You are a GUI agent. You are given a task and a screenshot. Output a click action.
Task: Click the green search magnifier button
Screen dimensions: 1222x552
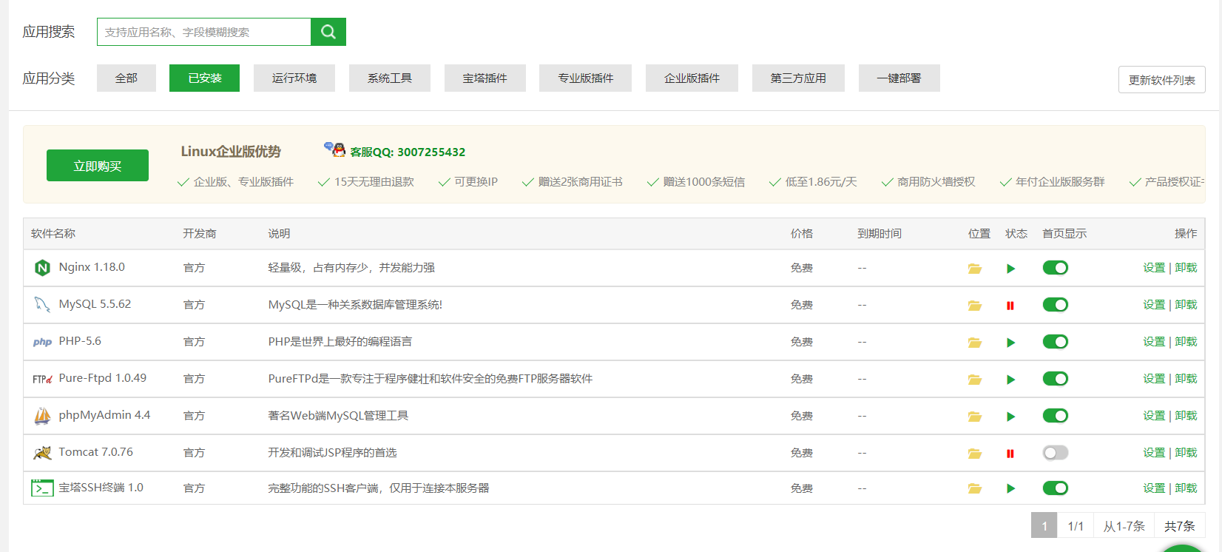328,32
